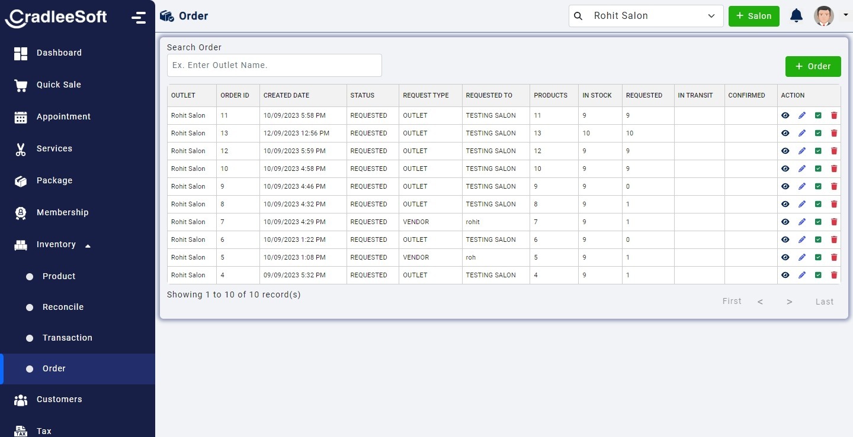Screen dimensions: 853x437
Task: Click the green confirm checkbox for order 12
Action: point(818,151)
